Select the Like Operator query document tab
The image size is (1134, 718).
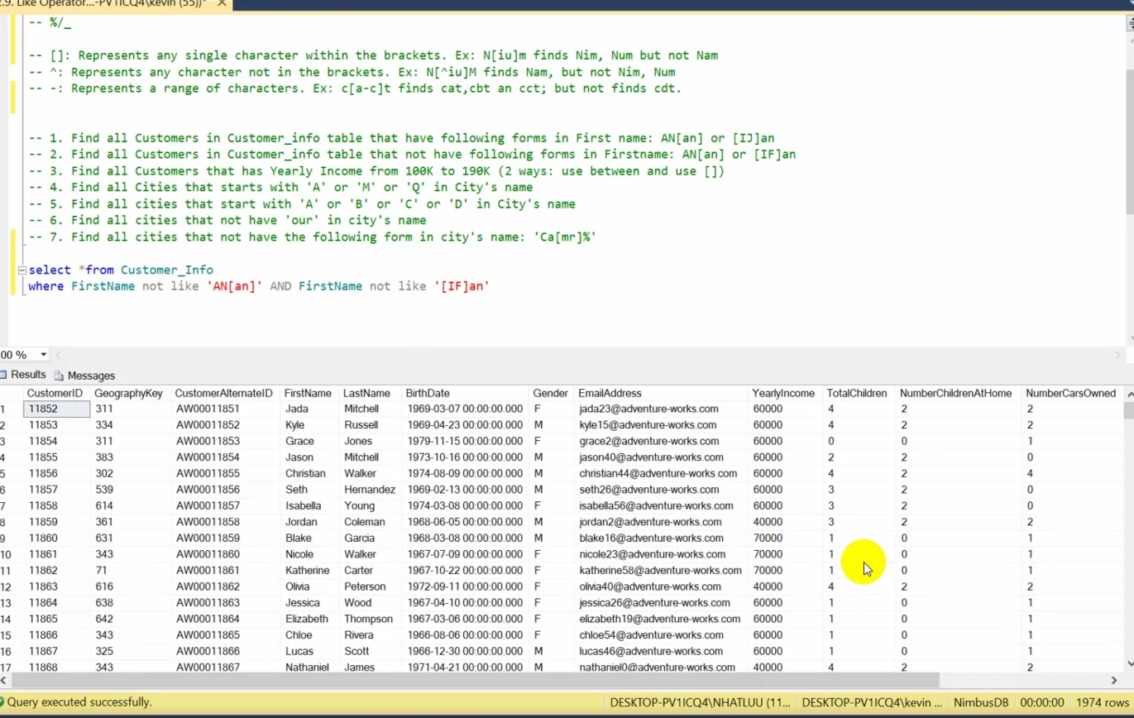click(x=114, y=5)
